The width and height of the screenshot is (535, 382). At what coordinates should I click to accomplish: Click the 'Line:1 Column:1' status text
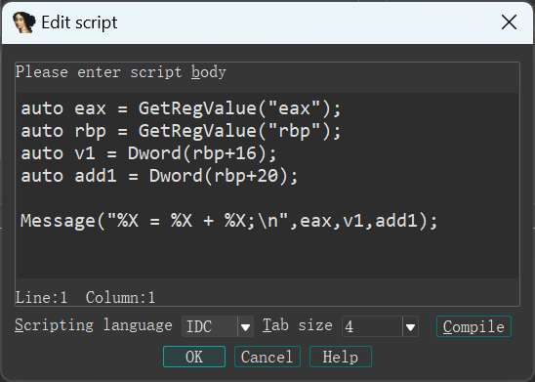coord(85,298)
